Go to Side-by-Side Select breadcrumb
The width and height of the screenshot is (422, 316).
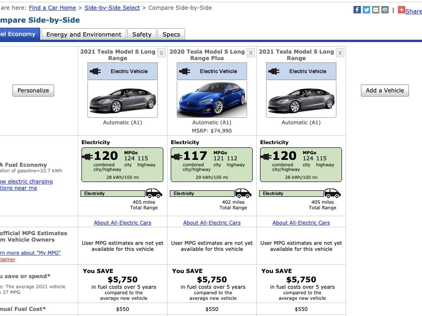(x=112, y=8)
